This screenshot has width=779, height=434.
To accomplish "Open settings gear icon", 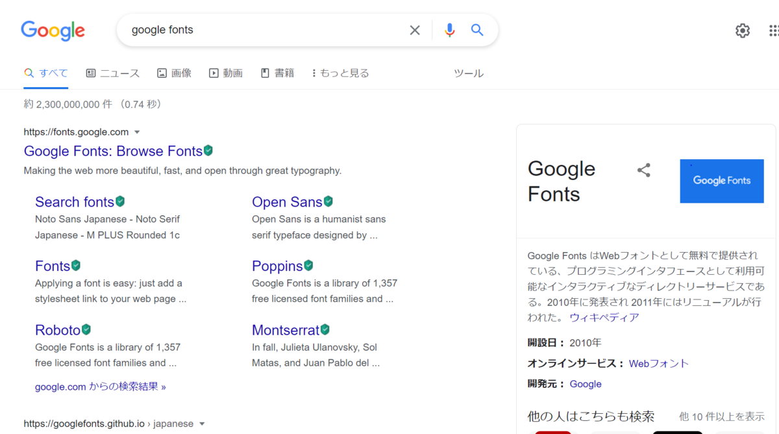I will (x=743, y=31).
